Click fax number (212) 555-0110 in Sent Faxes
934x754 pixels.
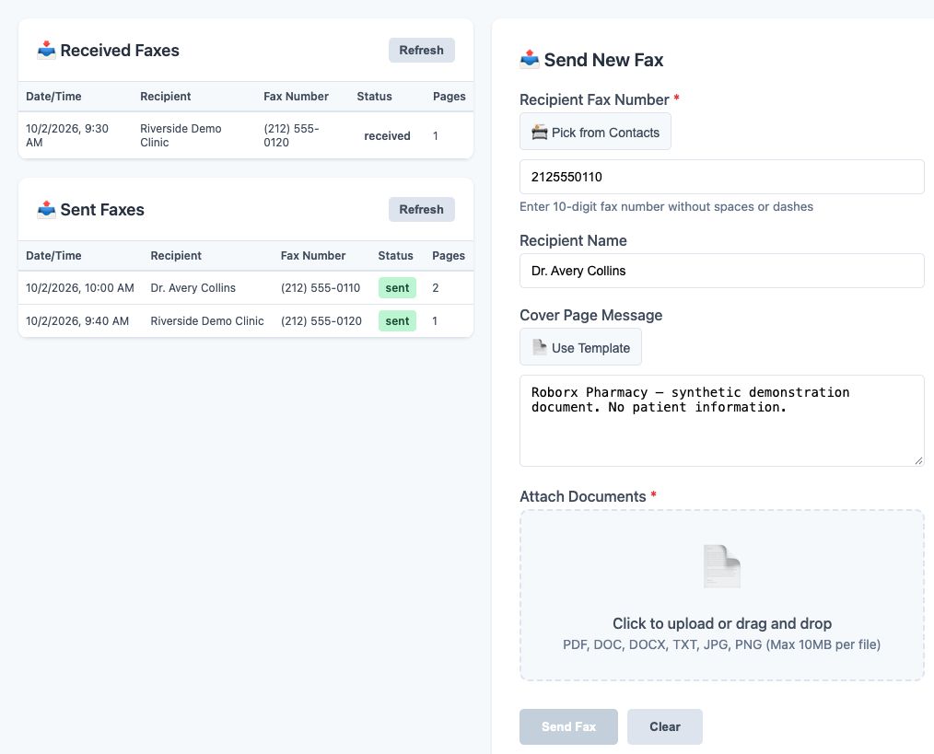[321, 287]
